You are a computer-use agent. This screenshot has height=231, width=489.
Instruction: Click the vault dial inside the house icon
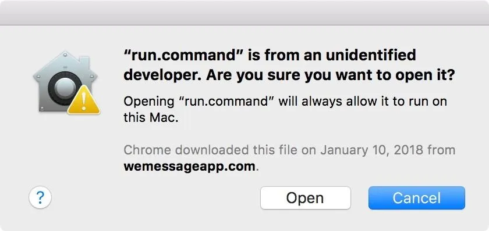tap(64, 88)
